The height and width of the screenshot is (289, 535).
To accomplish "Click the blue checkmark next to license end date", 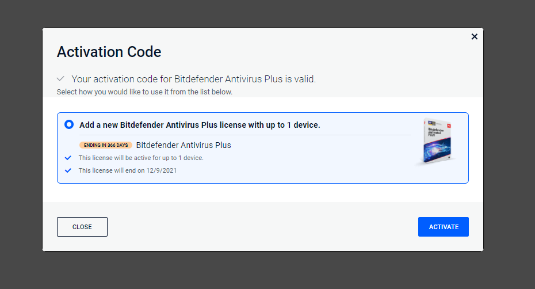I will click(x=68, y=170).
